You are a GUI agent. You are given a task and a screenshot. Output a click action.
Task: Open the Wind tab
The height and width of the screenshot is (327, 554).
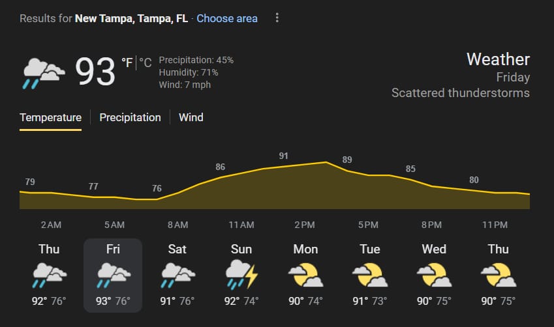click(x=191, y=117)
